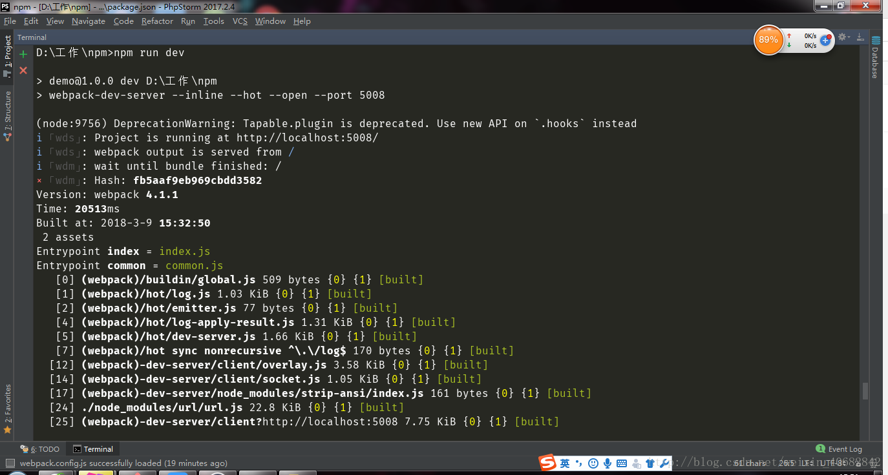Click the 'npm run dev' command line
This screenshot has height=475, width=888.
coord(111,52)
